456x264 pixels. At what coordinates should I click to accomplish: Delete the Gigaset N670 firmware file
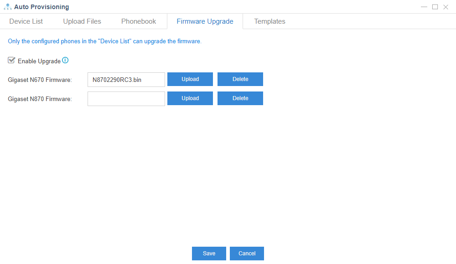[240, 79]
